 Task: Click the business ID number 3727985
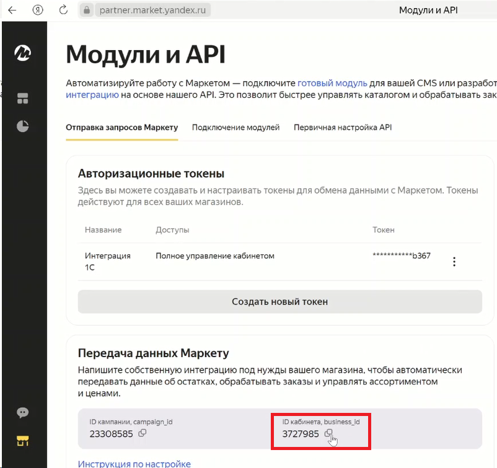coord(300,433)
